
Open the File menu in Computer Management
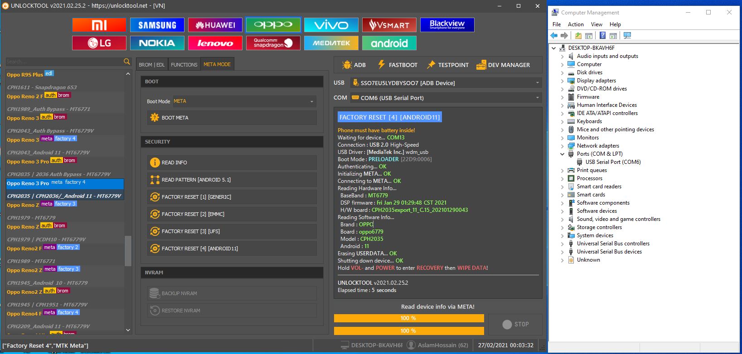coord(557,24)
